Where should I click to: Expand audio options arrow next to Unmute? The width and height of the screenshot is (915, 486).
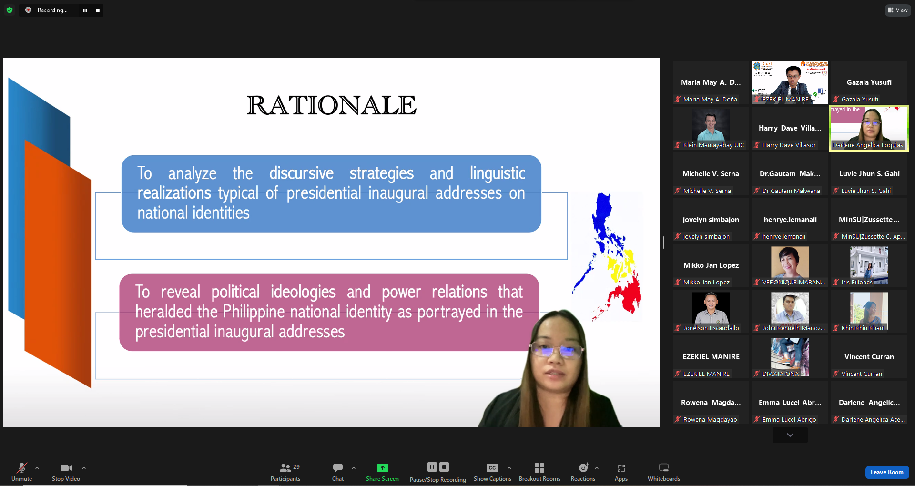click(x=37, y=468)
